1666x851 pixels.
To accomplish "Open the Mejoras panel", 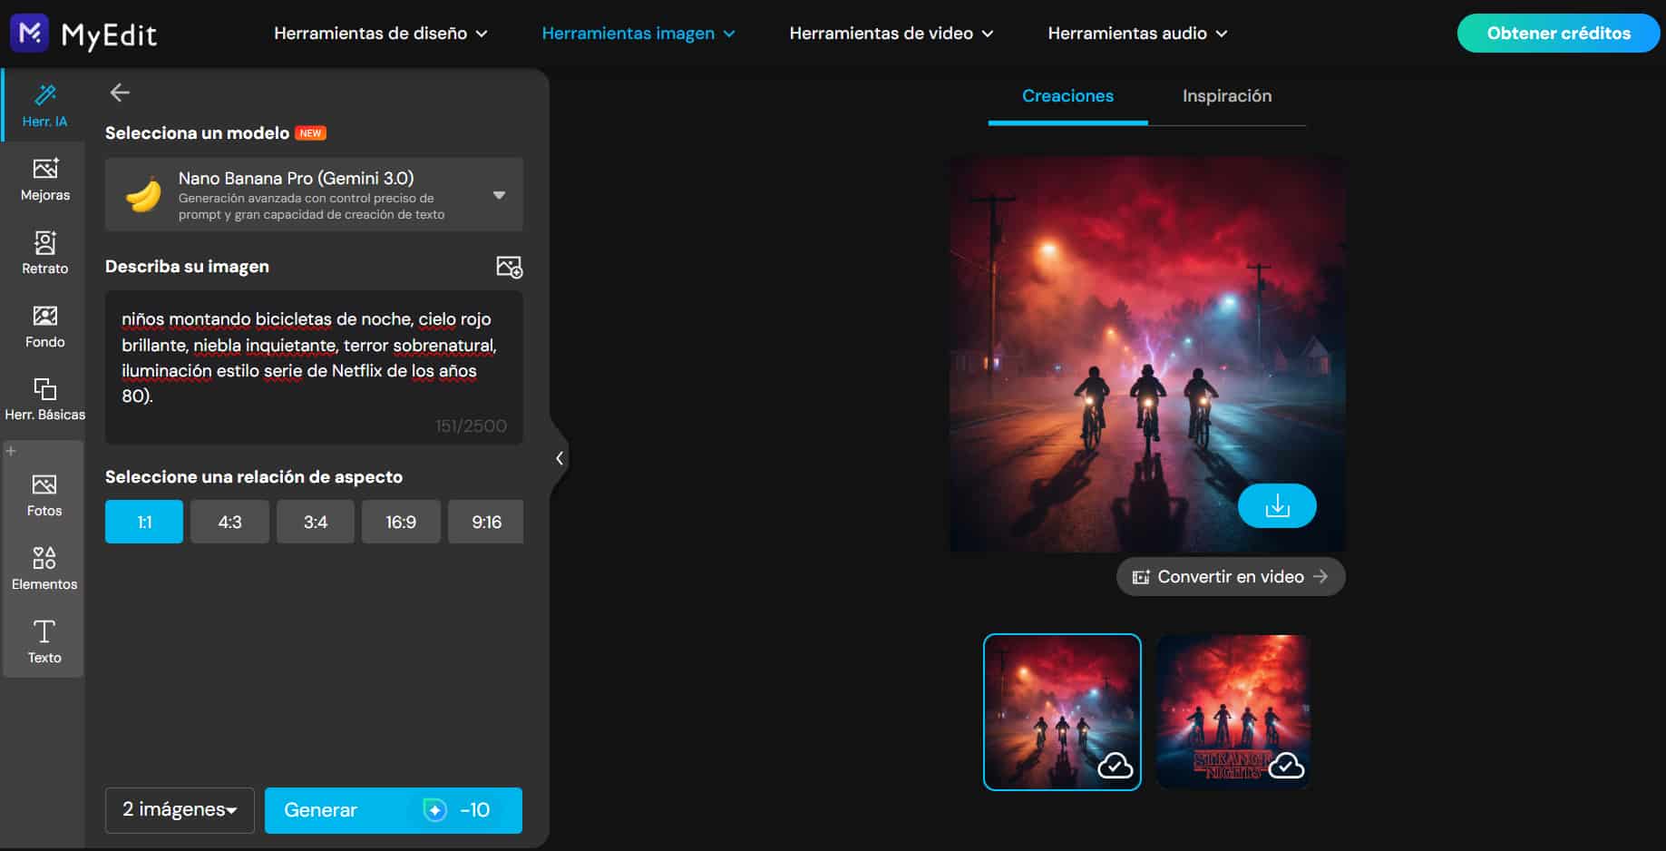I will pos(44,178).
